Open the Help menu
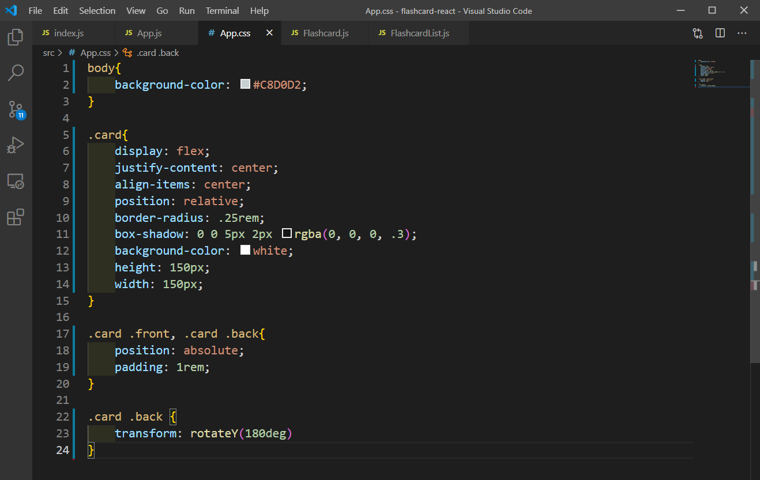Viewport: 760px width, 480px height. click(x=259, y=11)
